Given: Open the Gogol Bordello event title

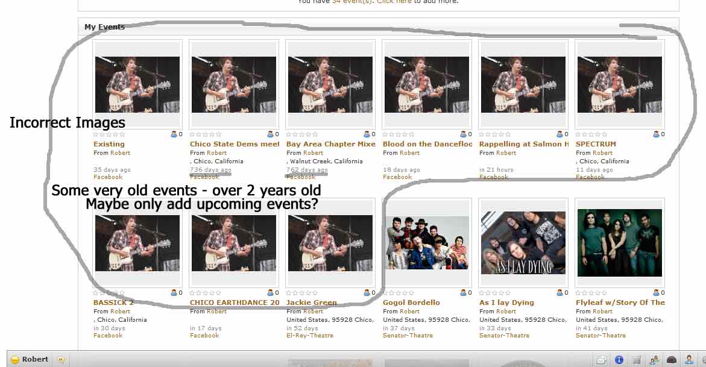Looking at the screenshot, I should pos(411,303).
